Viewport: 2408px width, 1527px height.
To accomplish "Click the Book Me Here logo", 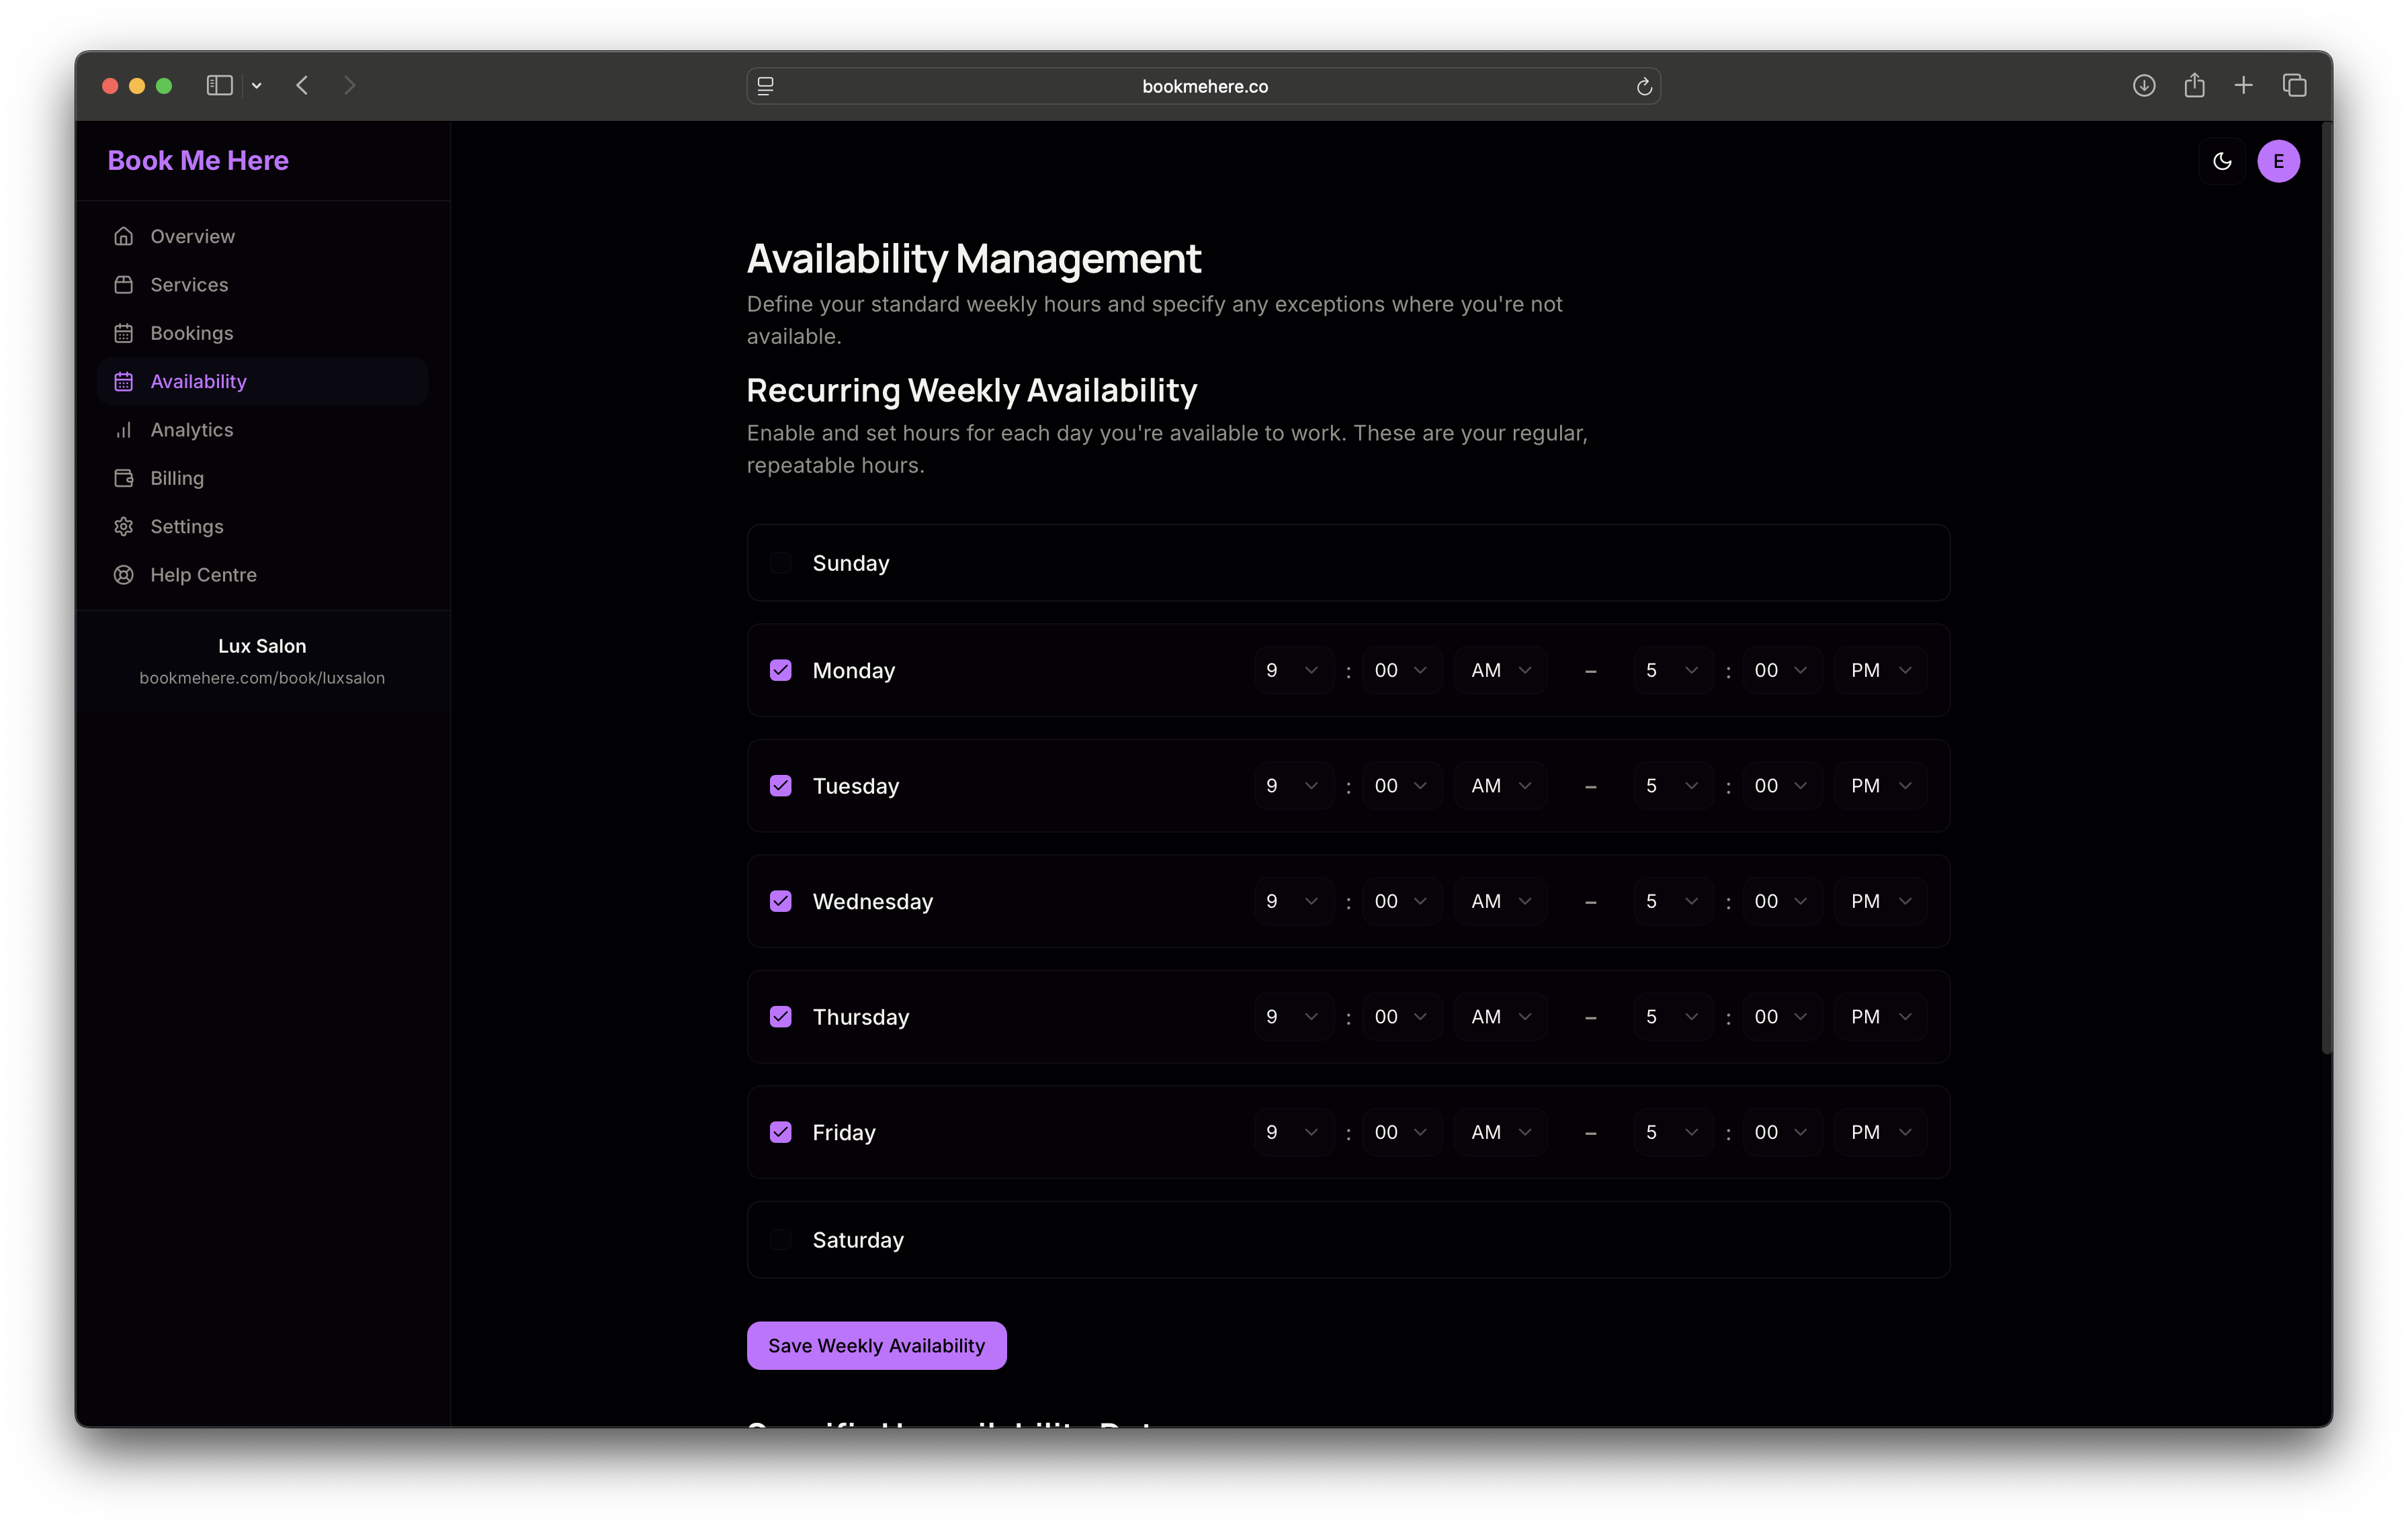I will coord(198,161).
